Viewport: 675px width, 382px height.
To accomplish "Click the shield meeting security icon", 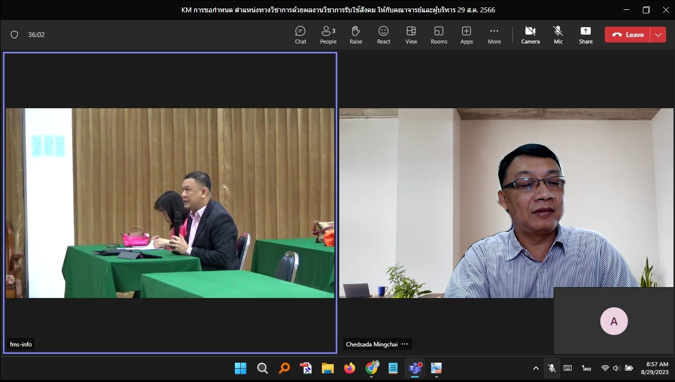I will click(14, 35).
